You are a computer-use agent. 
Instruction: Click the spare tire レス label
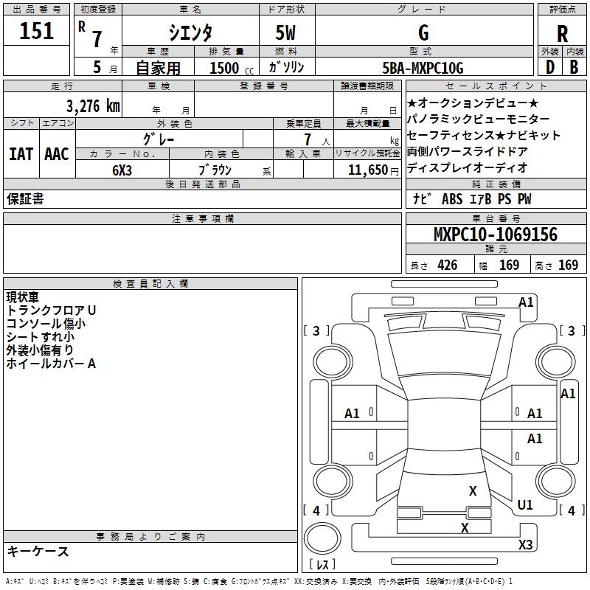(x=322, y=564)
